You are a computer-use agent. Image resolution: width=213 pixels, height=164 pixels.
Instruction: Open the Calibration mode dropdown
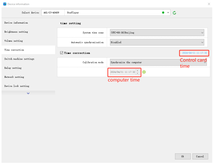[x=158, y=62]
